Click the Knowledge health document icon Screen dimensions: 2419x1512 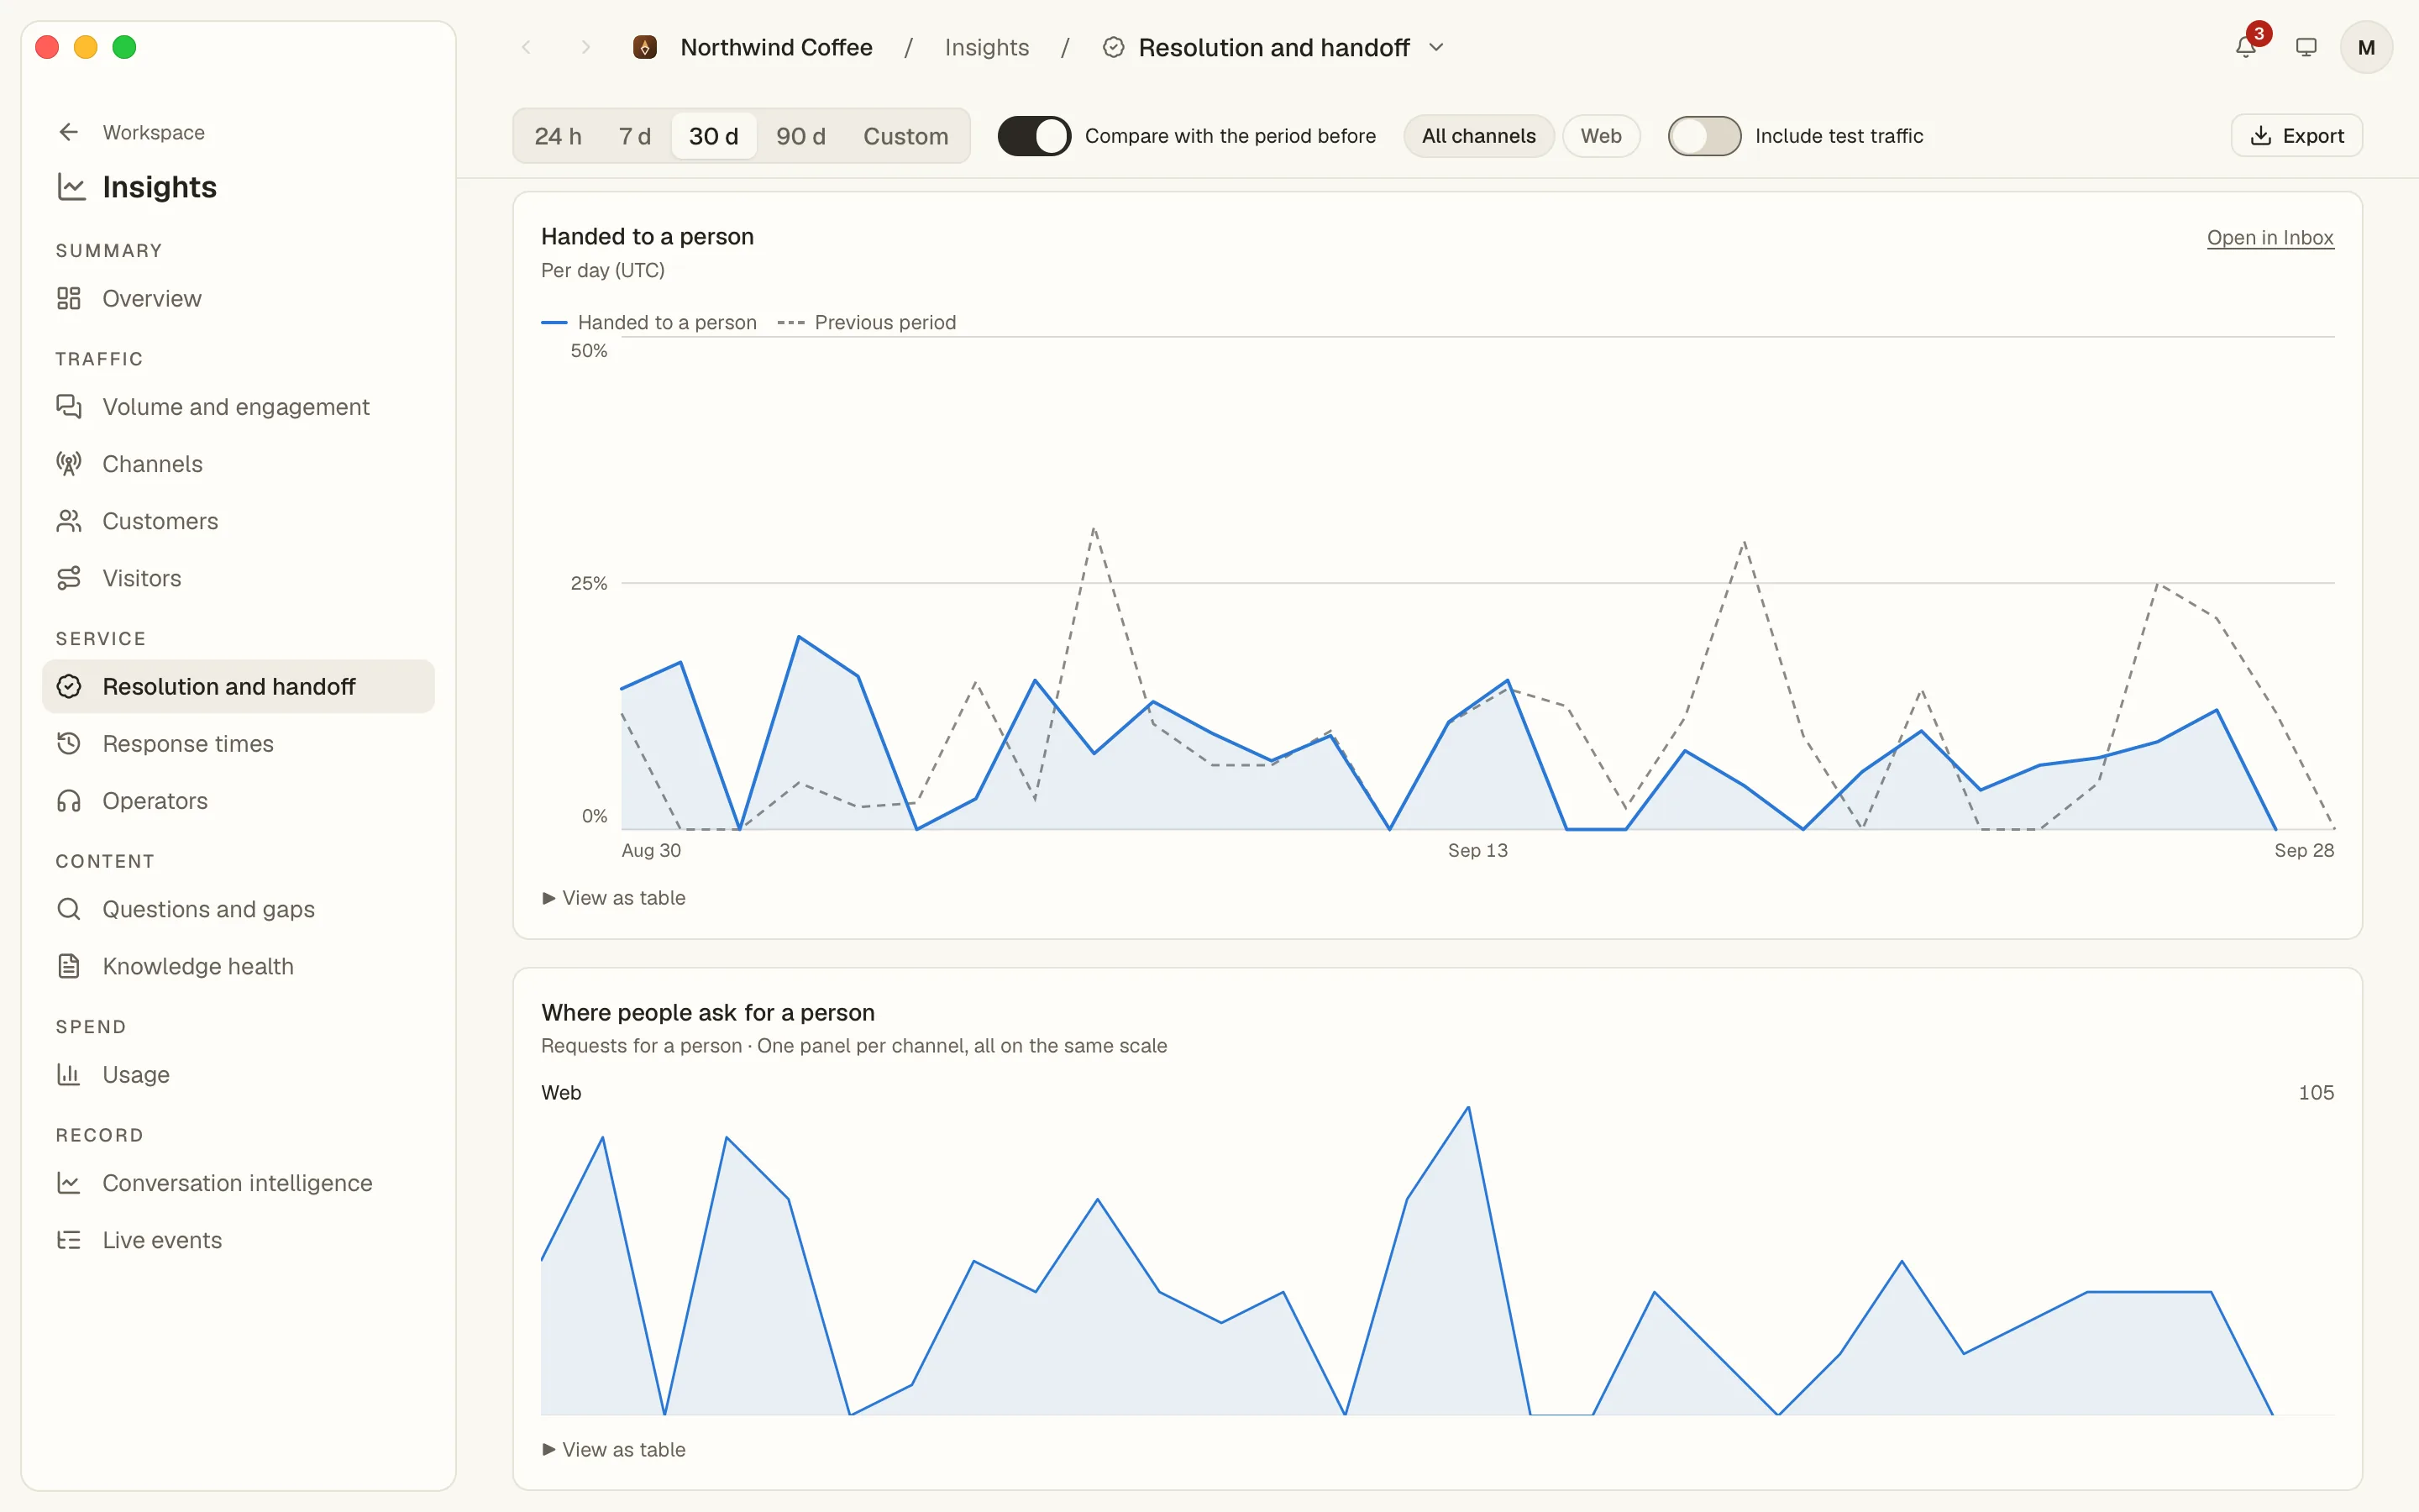[69, 965]
